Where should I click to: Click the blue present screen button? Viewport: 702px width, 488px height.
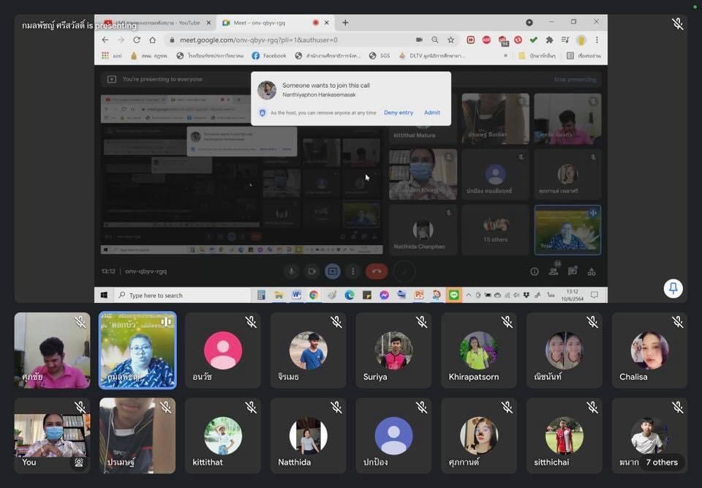click(x=333, y=271)
